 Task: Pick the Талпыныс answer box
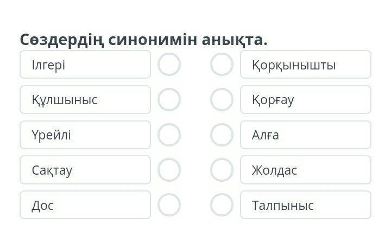pyautogui.click(x=305, y=205)
